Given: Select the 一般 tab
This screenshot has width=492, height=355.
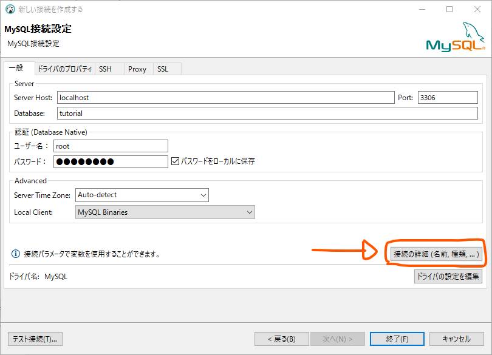Looking at the screenshot, I should [x=19, y=68].
